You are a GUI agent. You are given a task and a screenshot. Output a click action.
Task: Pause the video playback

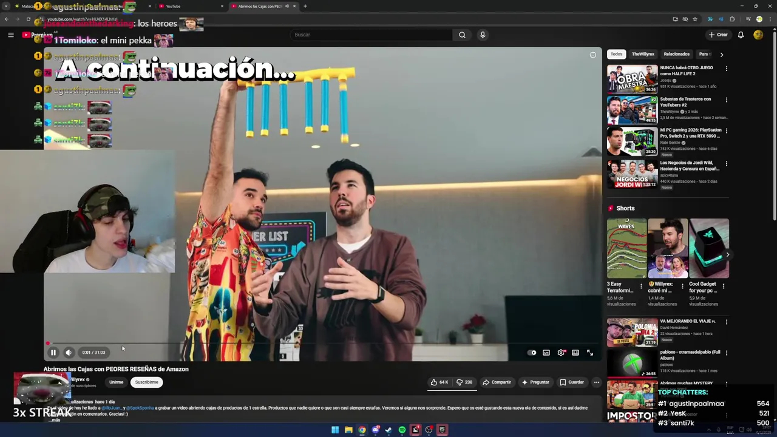[x=53, y=353]
